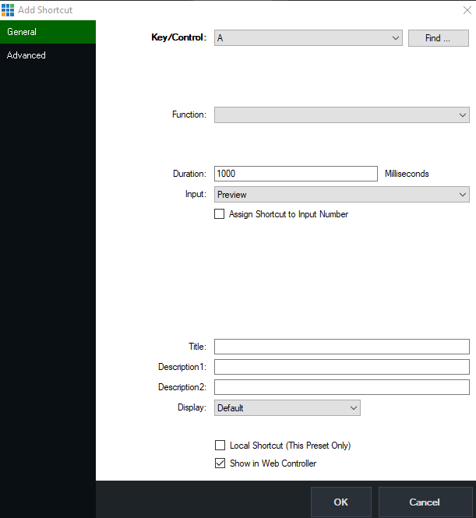Image resolution: width=476 pixels, height=518 pixels.
Task: Click the vMix app icon in title bar
Action: (x=8, y=10)
